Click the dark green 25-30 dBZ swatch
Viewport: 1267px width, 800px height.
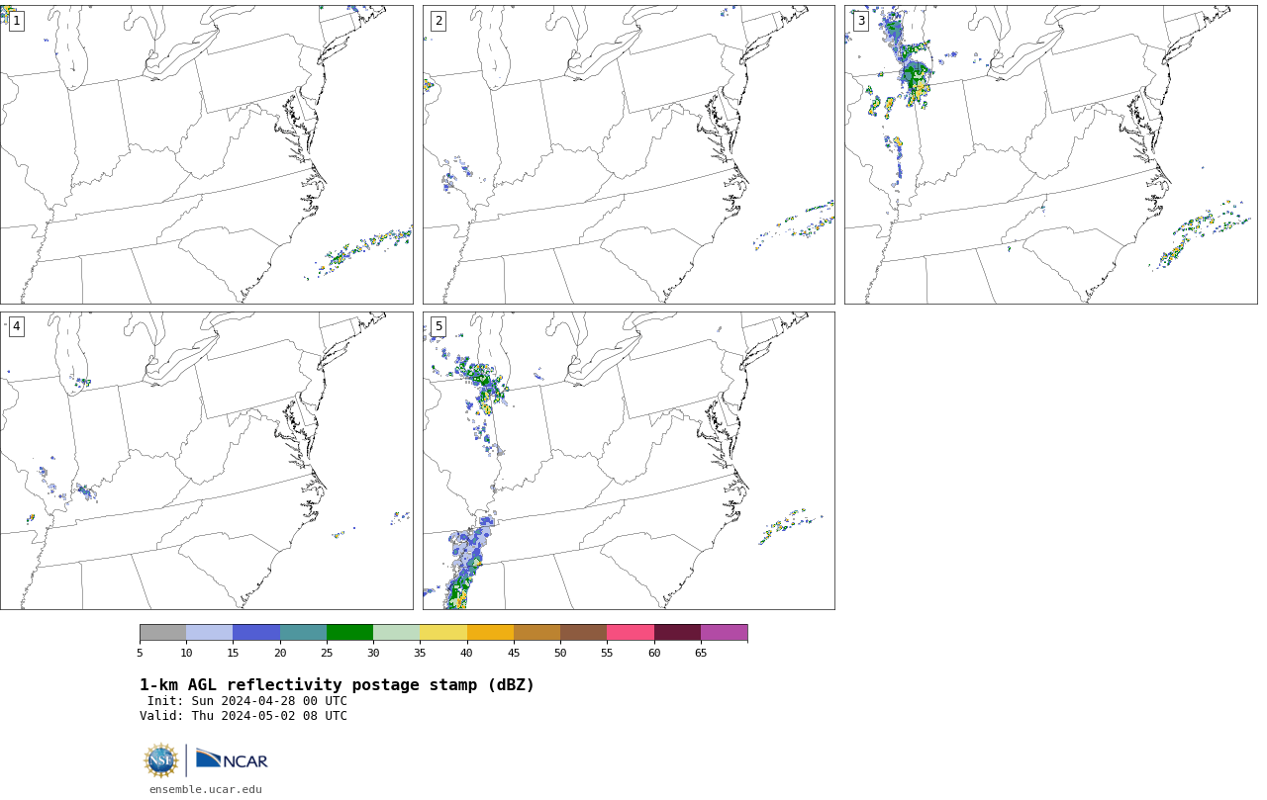point(349,633)
